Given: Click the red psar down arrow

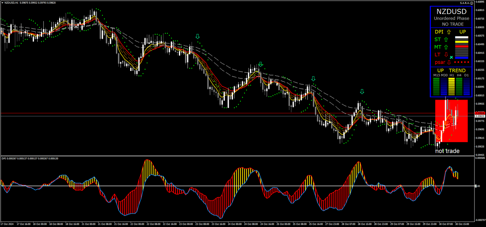Looking at the screenshot, I should point(449,62).
